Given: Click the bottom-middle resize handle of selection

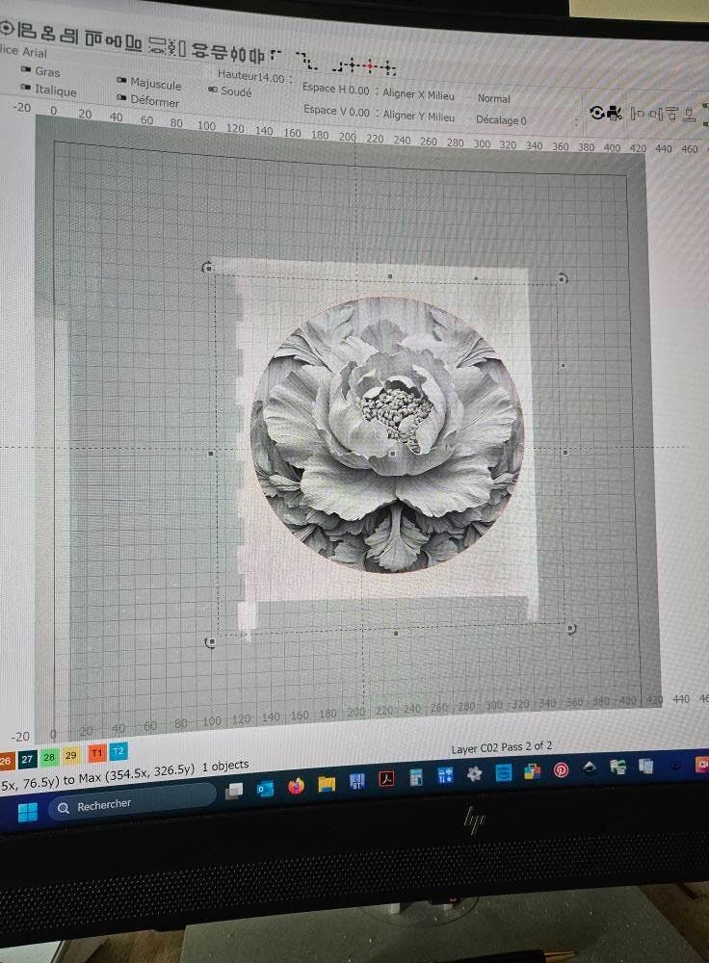Looking at the screenshot, I should (x=396, y=634).
